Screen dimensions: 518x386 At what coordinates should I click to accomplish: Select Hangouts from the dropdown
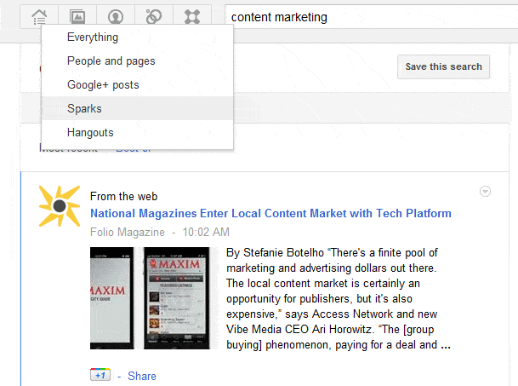point(138,132)
